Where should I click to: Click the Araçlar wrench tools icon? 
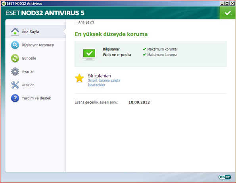15,85
